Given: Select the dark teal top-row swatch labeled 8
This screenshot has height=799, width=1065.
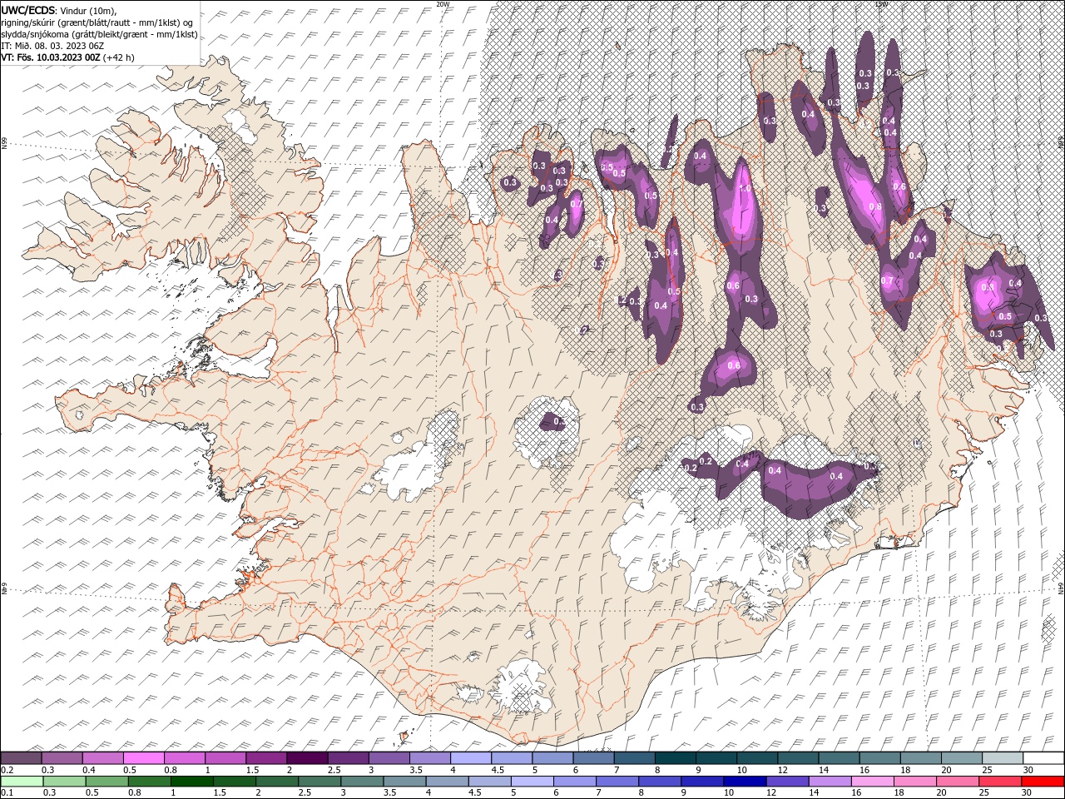Looking at the screenshot, I should (x=675, y=758).
